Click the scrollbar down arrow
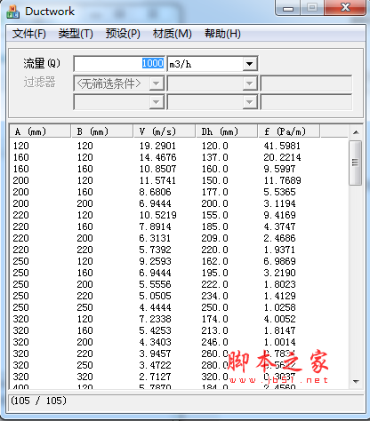 click(x=356, y=381)
